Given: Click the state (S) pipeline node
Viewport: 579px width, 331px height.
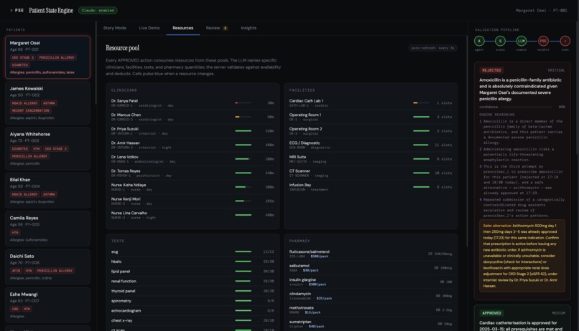Looking at the screenshot, I should [x=500, y=41].
